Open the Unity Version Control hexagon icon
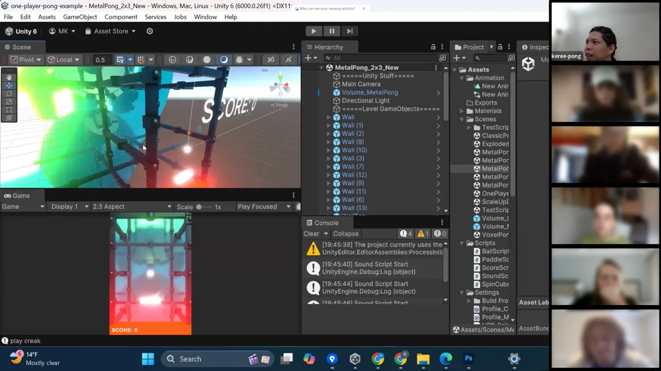 point(150,31)
